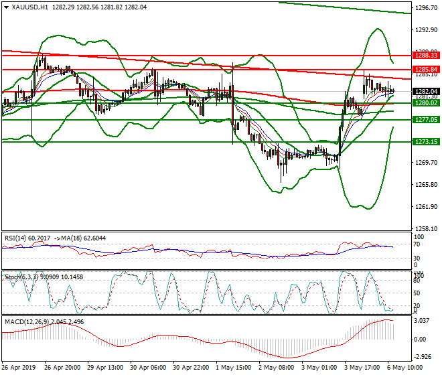Click the 1296.70 price scale value
The image size is (442, 375).
[426, 8]
